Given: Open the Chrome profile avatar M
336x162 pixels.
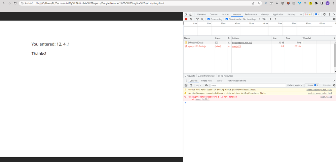Looking at the screenshot, I should 328,3.
